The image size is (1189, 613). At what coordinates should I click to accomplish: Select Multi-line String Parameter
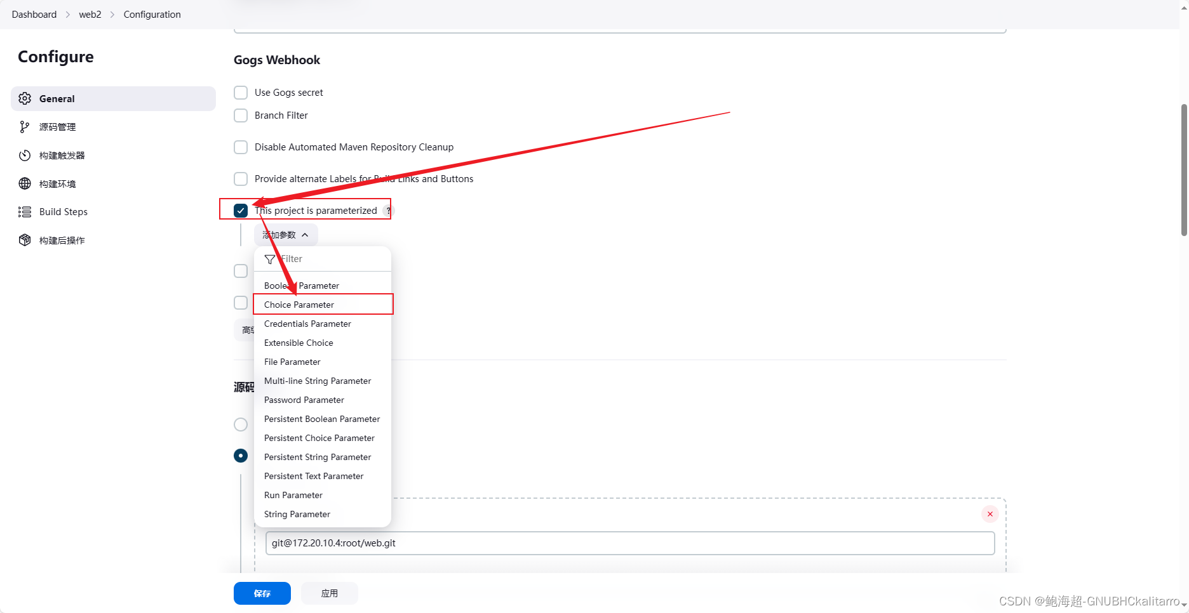click(x=323, y=381)
